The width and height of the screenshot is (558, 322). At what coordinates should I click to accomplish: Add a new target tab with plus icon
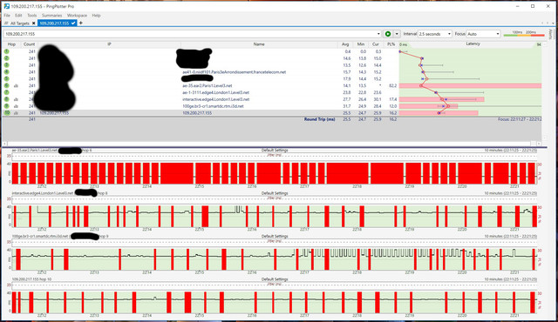pyautogui.click(x=81, y=23)
